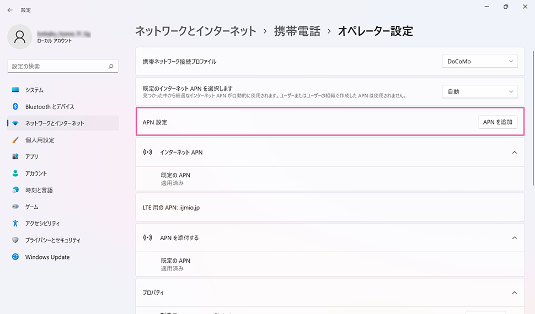Select the Gaming controller icon

(x=15, y=207)
